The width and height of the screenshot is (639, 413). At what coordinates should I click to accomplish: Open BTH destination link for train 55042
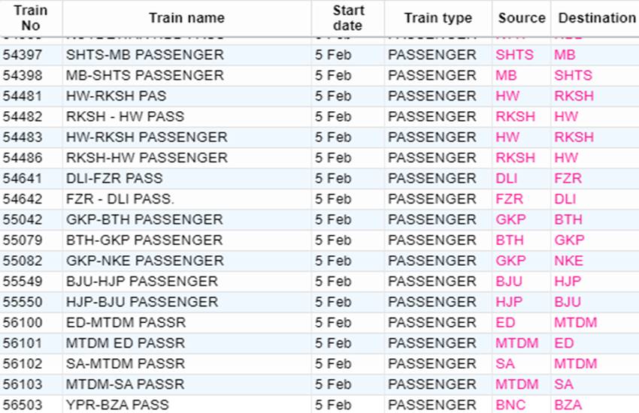[x=568, y=220]
